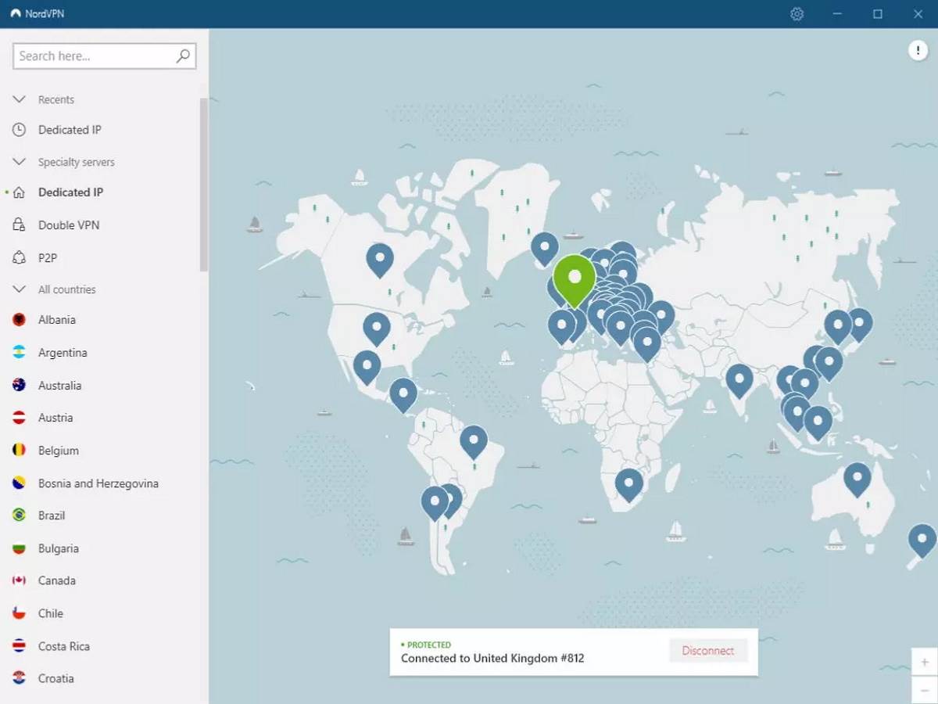Select the Albania flag icon

19,319
